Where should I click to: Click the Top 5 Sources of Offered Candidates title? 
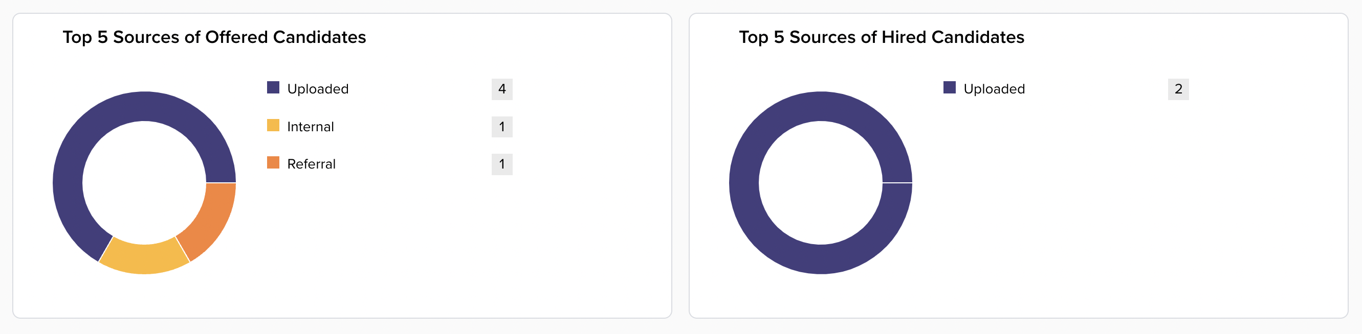[x=214, y=37]
